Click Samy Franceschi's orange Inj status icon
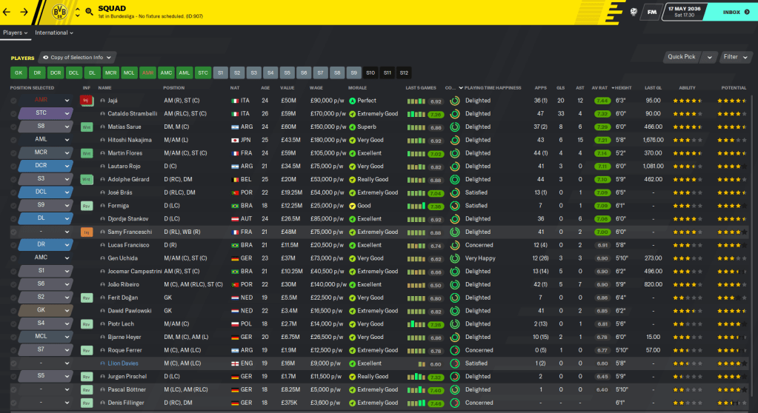 (86, 232)
